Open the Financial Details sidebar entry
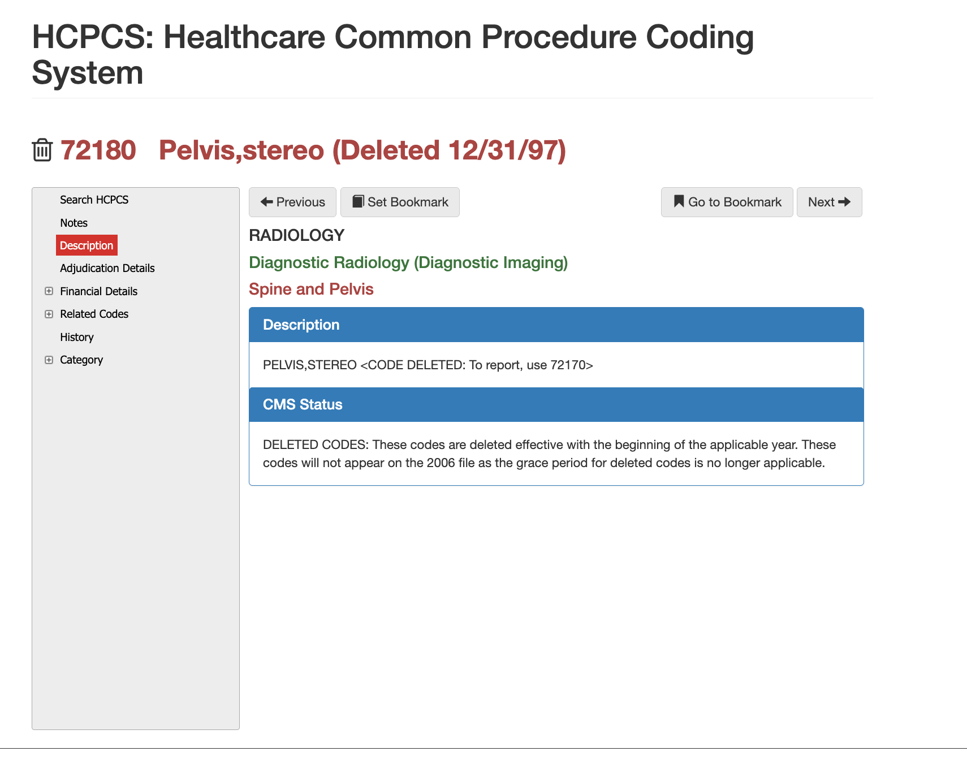Image resolution: width=967 pixels, height=760 pixels. (98, 291)
